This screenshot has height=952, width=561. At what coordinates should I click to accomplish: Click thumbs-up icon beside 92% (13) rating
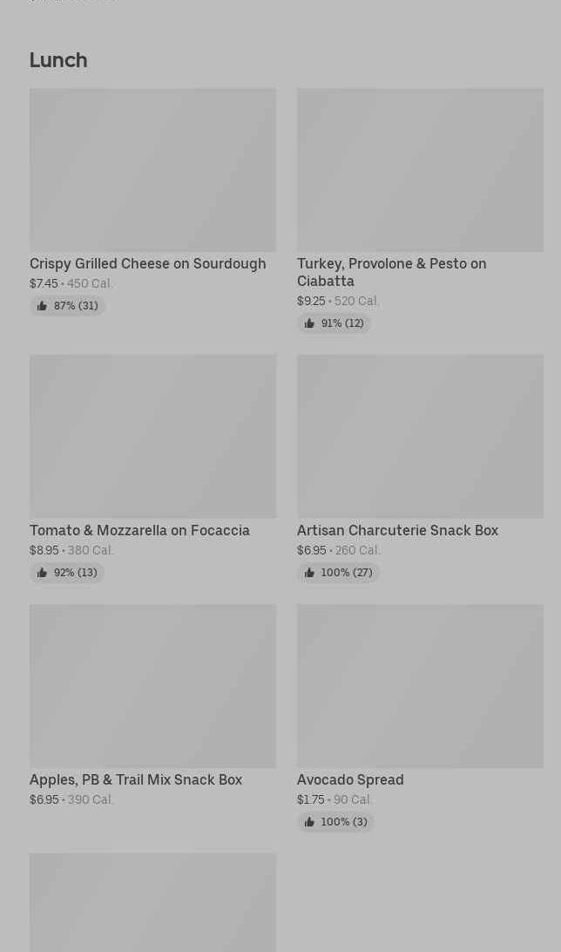(42, 573)
